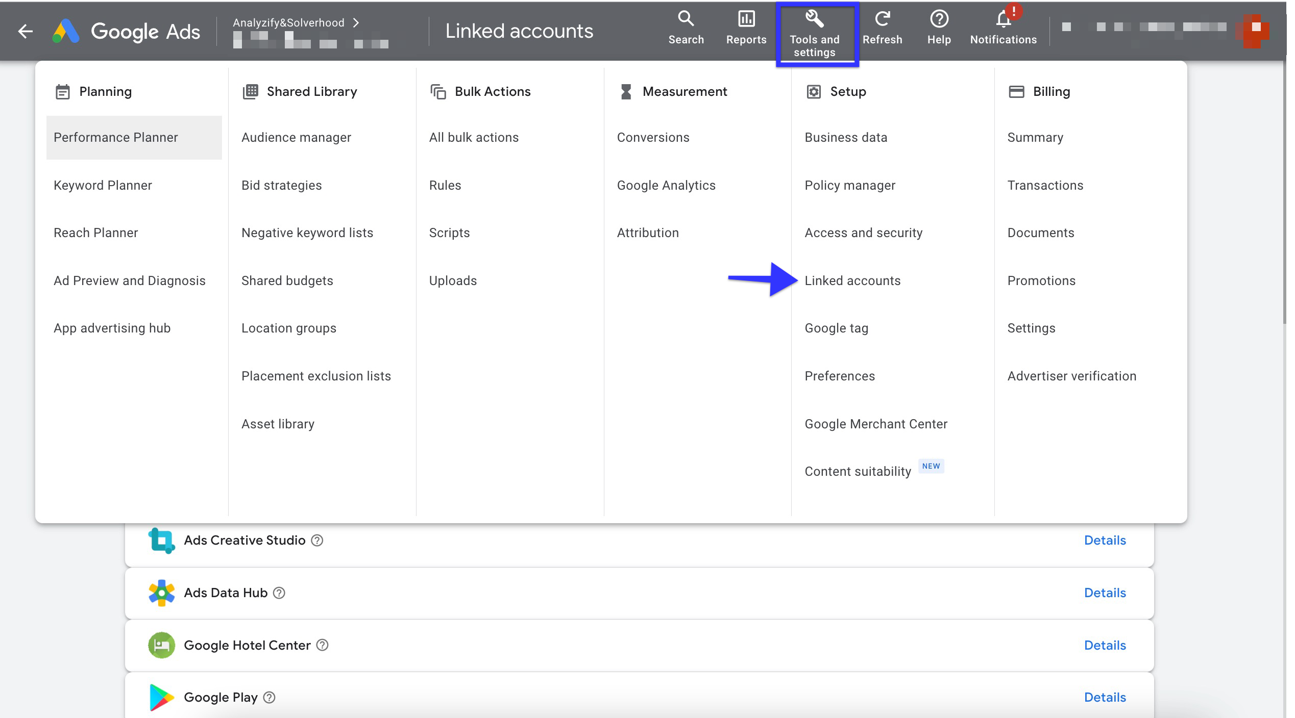Image resolution: width=1295 pixels, height=718 pixels.
Task: Select Reach Planner
Action: coord(95,233)
